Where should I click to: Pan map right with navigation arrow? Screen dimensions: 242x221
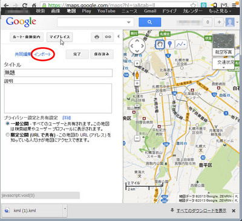coord(142,46)
